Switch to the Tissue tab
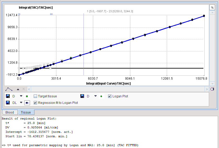Image resolution: width=219 pixels, height=148 pixels. (x=26, y=113)
